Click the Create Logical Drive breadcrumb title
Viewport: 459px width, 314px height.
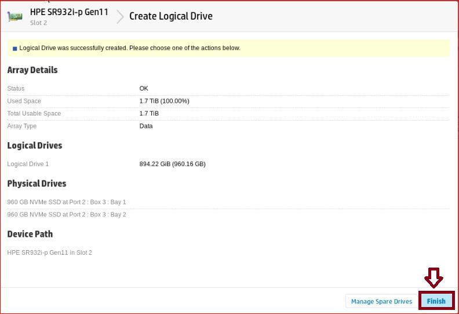[170, 16]
